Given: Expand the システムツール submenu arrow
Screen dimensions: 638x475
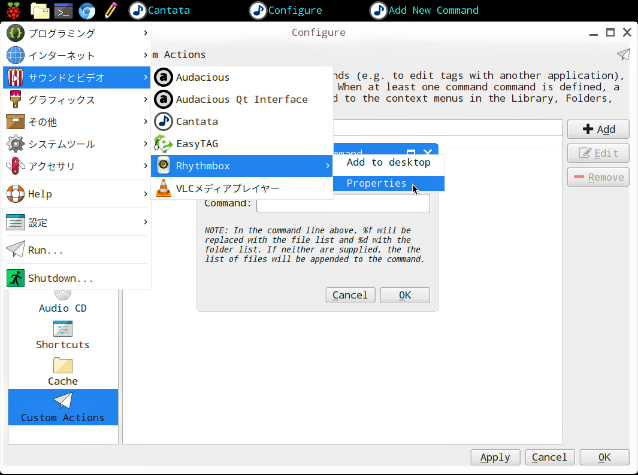Looking at the screenshot, I should tap(145, 144).
